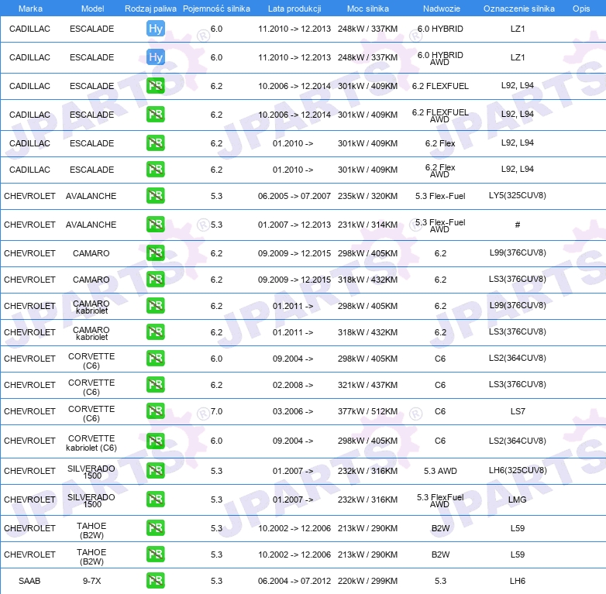The height and width of the screenshot is (594, 606).
Task: Select the 03.2006 -> production years cell
Action: click(293, 411)
